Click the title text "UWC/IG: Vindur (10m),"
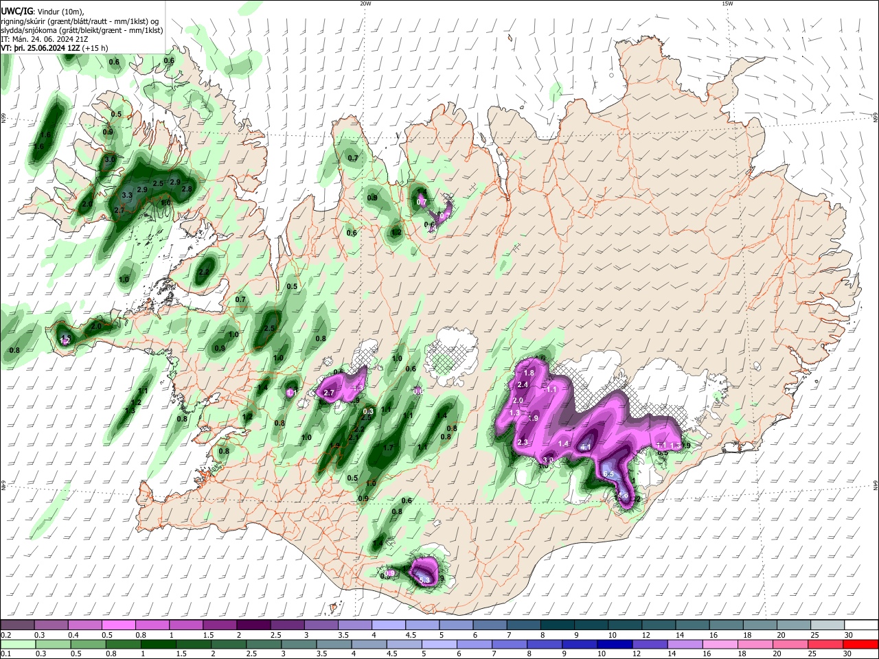Screen dimensions: 879x659 (42, 11)
